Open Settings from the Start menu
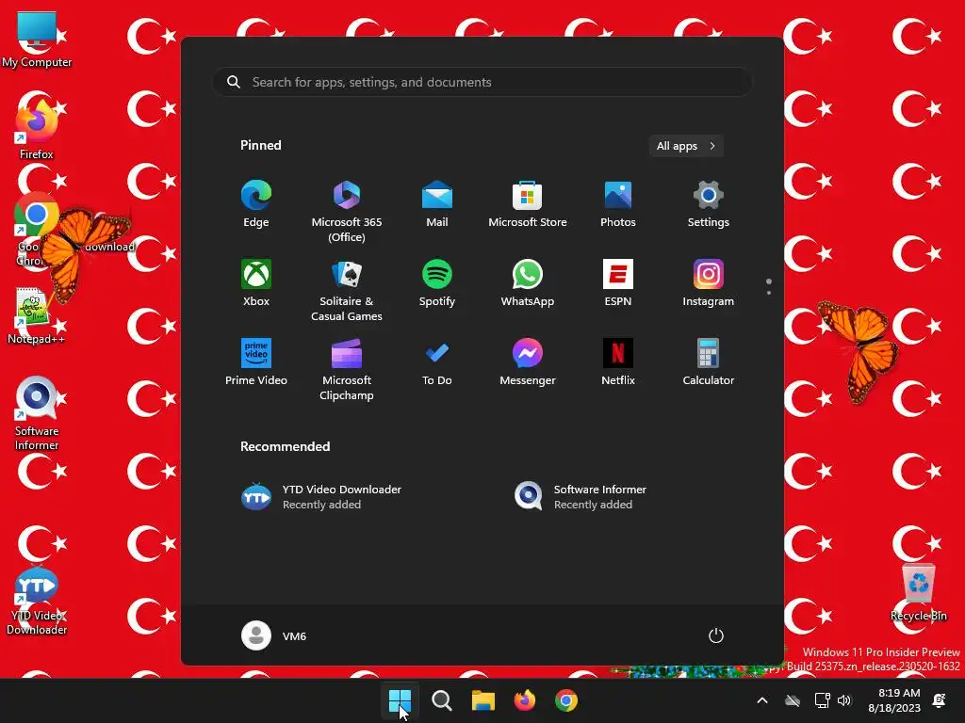Image resolution: width=965 pixels, height=723 pixels. pos(709,204)
